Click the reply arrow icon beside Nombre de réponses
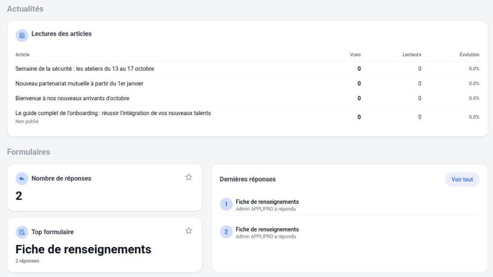The width and height of the screenshot is (493, 277). (22, 179)
